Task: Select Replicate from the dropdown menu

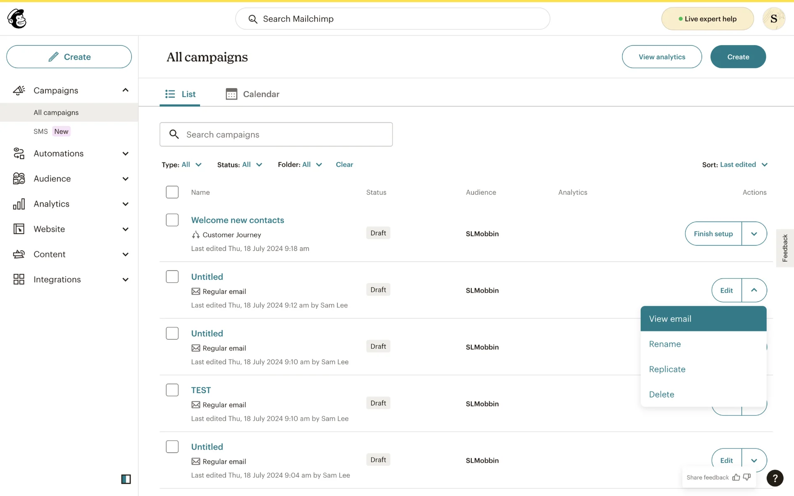Action: click(667, 369)
